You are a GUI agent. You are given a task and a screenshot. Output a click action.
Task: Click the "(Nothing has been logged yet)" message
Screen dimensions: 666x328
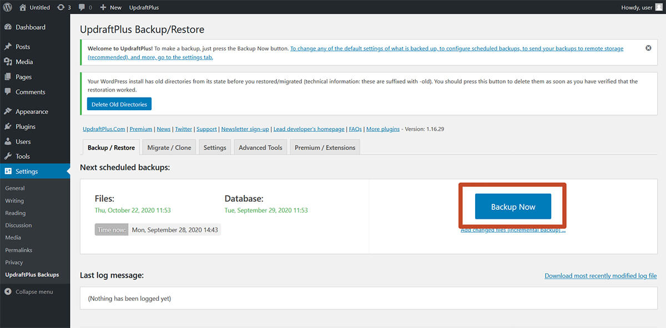[x=129, y=299]
